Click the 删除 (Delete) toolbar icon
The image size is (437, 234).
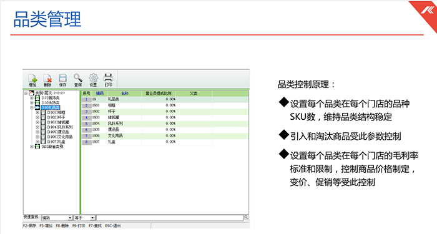47,80
